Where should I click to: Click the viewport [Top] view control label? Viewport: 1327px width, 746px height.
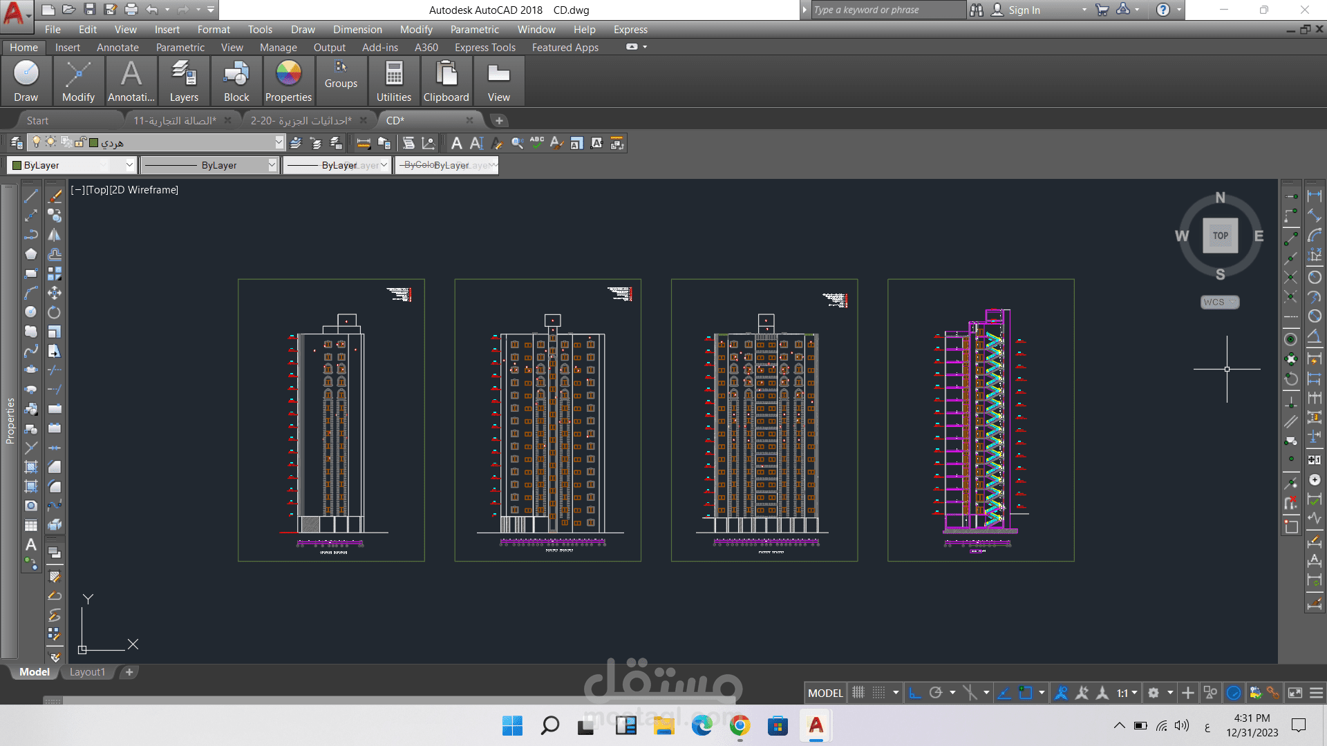(x=97, y=190)
